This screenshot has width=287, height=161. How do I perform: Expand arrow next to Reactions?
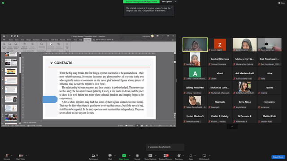click(x=183, y=156)
